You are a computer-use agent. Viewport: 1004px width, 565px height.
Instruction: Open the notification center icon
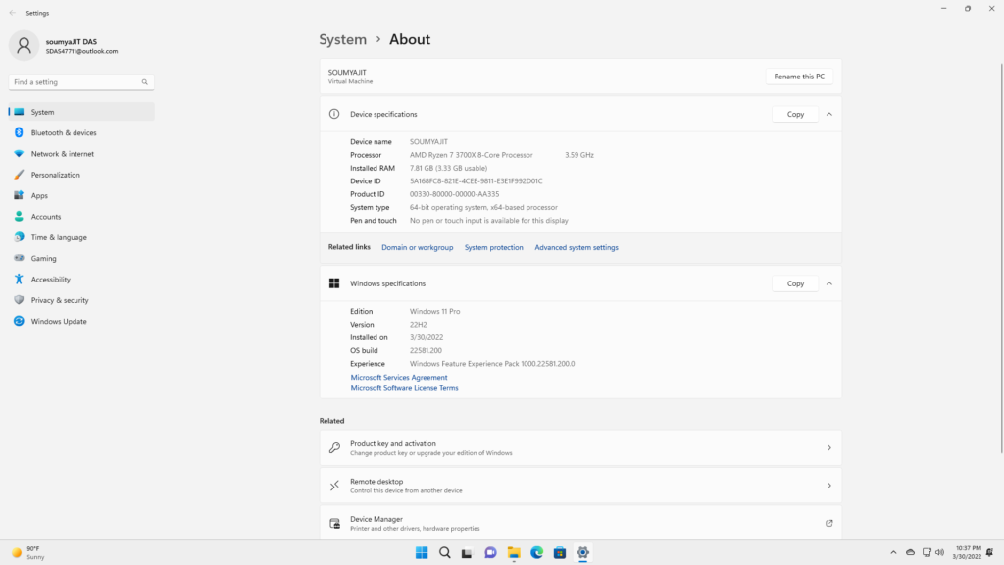point(990,552)
